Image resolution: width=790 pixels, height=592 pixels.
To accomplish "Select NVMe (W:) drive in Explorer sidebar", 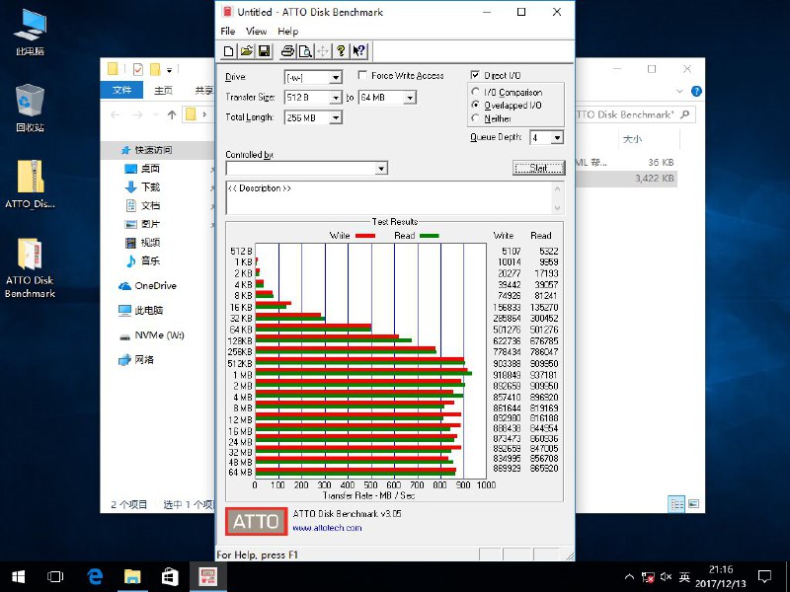I will 151,335.
